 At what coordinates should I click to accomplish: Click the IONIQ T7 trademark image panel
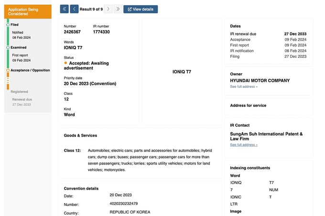point(182,72)
